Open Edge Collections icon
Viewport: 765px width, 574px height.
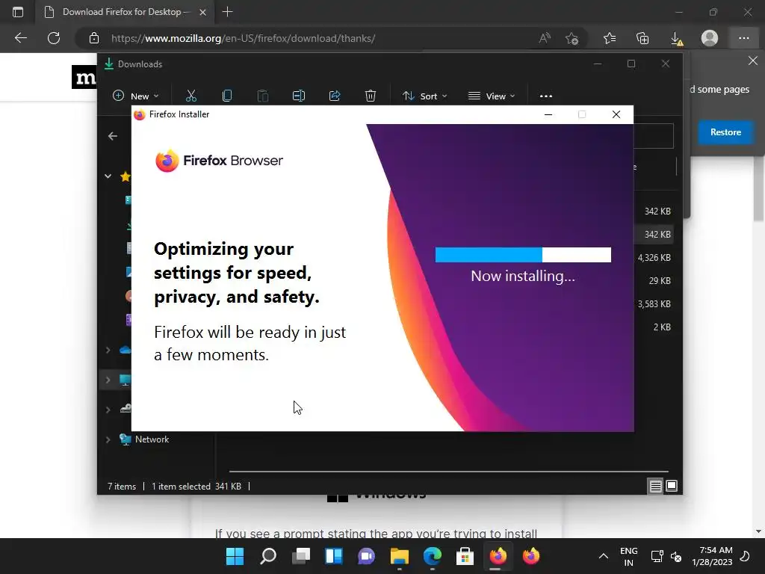point(642,38)
